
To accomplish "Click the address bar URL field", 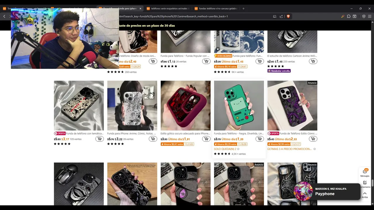I will (193, 16).
